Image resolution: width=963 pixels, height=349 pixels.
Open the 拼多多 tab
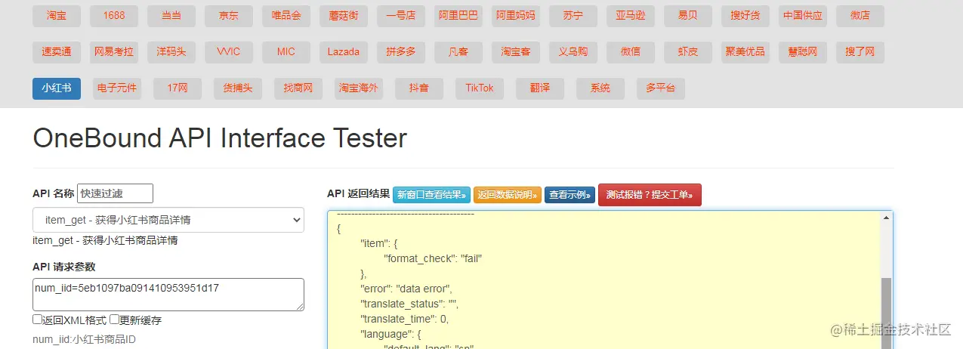coord(401,52)
